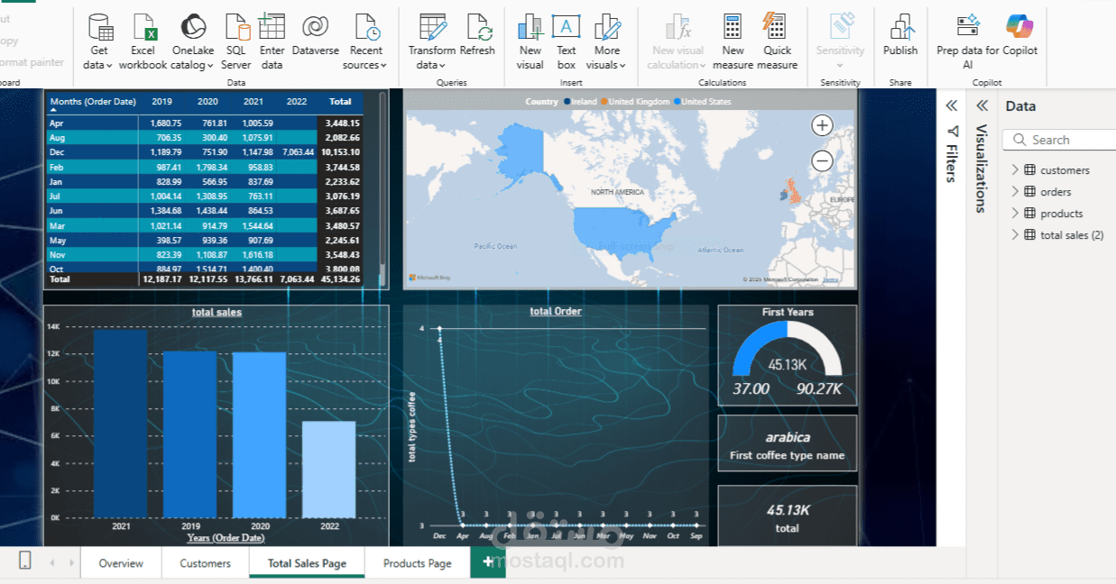Click the 2020 column header in matrix
Viewport: 1116px width, 584px height.
coord(208,102)
